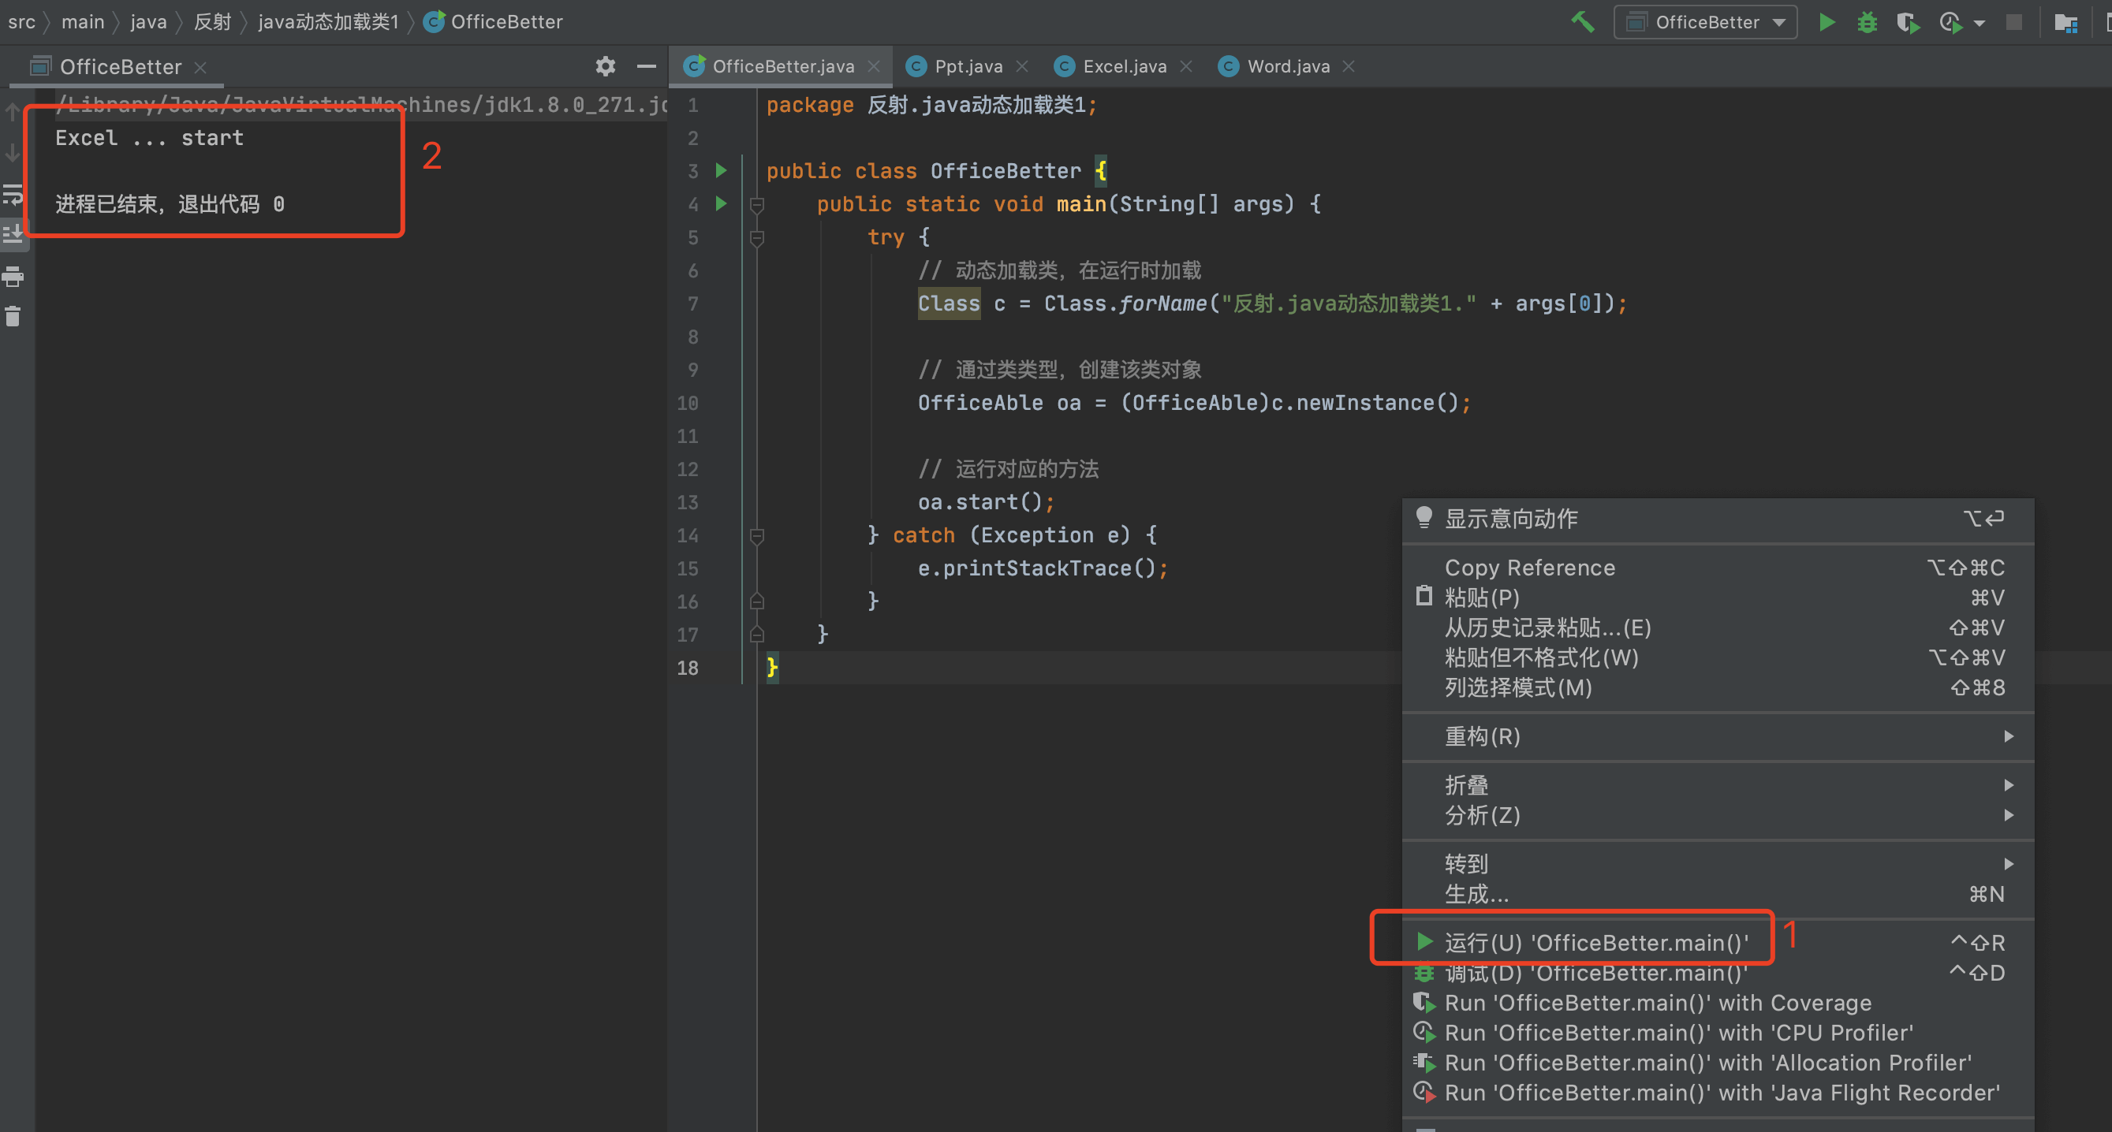Click the Up the stack trace arrow

click(x=13, y=112)
